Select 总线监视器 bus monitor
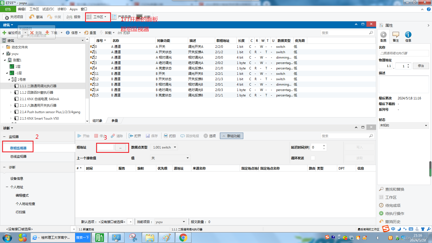 pyautogui.click(x=18, y=156)
